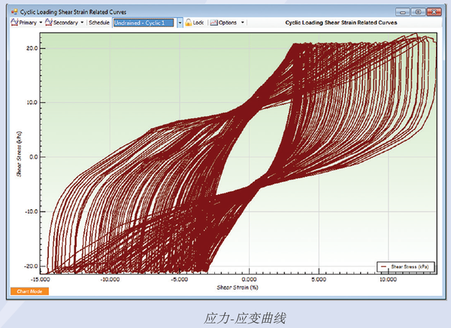Click the window's application icon

14,12
